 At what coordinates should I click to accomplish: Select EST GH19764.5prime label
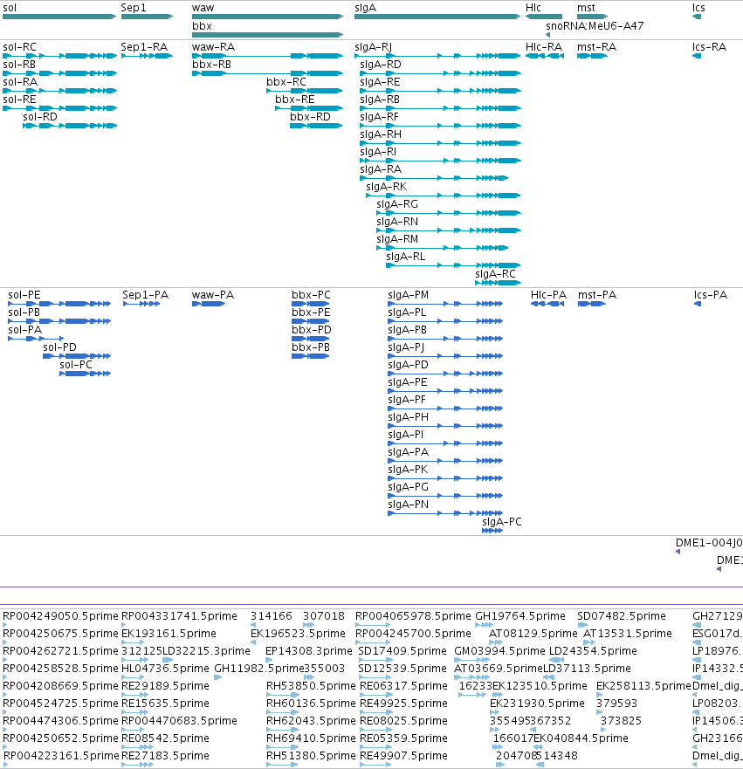(520, 616)
